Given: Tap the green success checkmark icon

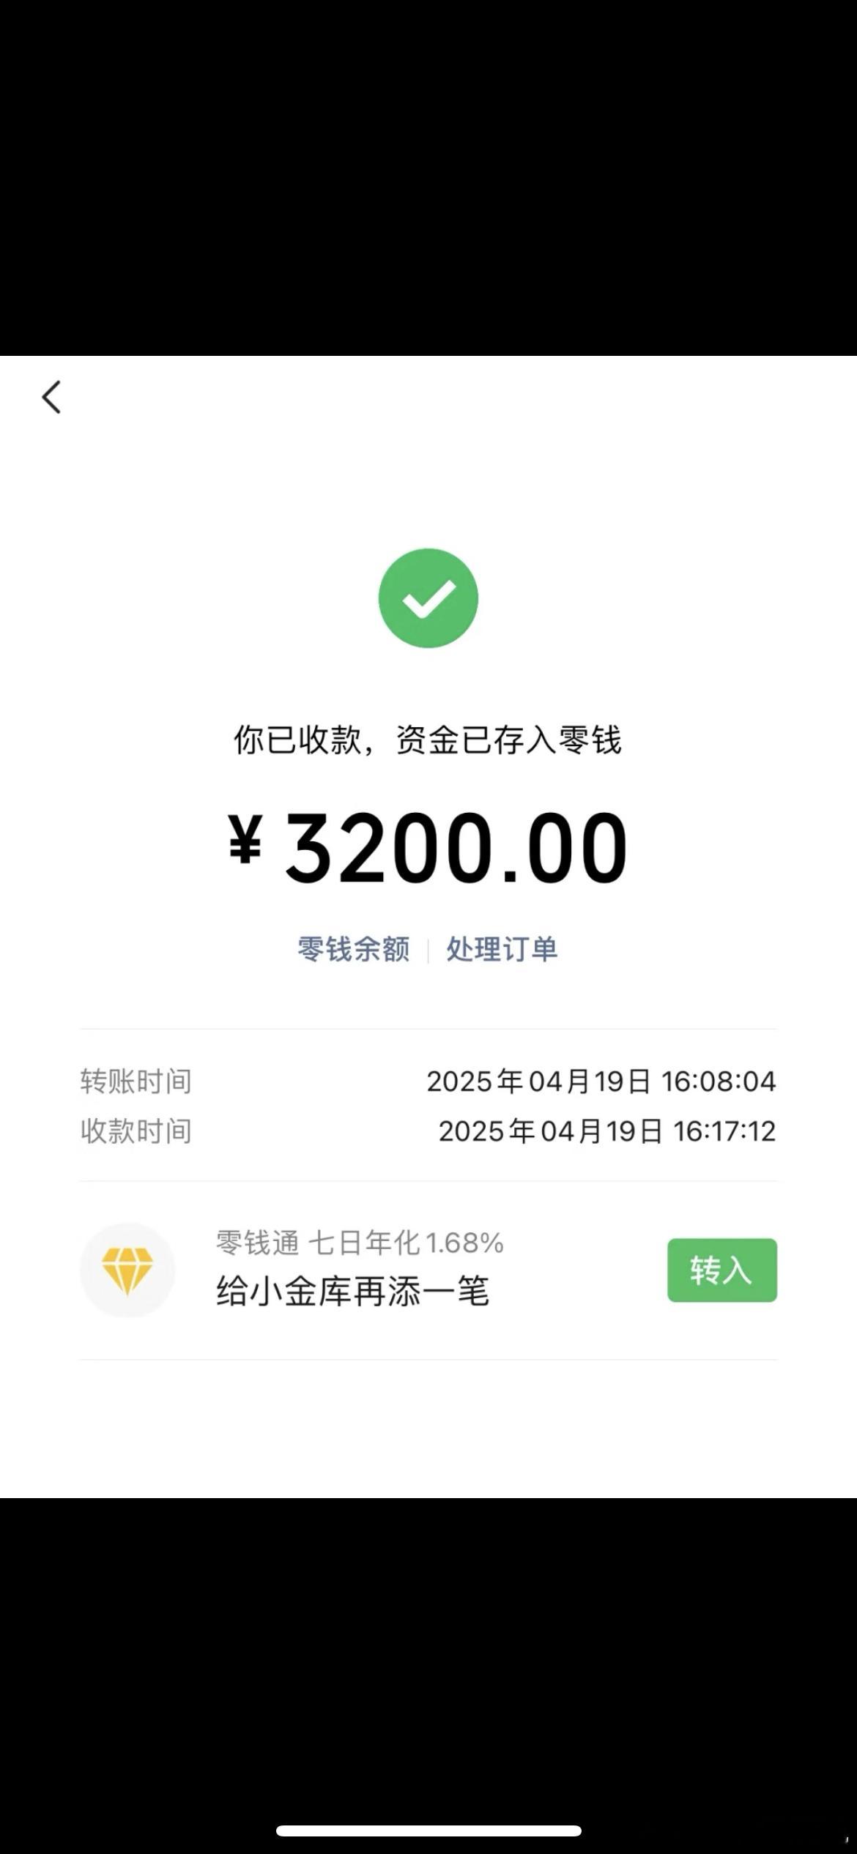Looking at the screenshot, I should [x=428, y=597].
